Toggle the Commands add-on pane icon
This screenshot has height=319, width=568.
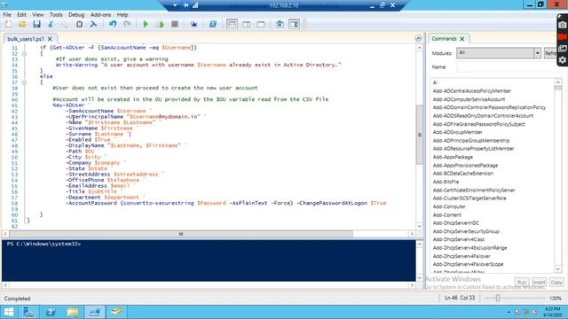pyautogui.click(x=294, y=24)
